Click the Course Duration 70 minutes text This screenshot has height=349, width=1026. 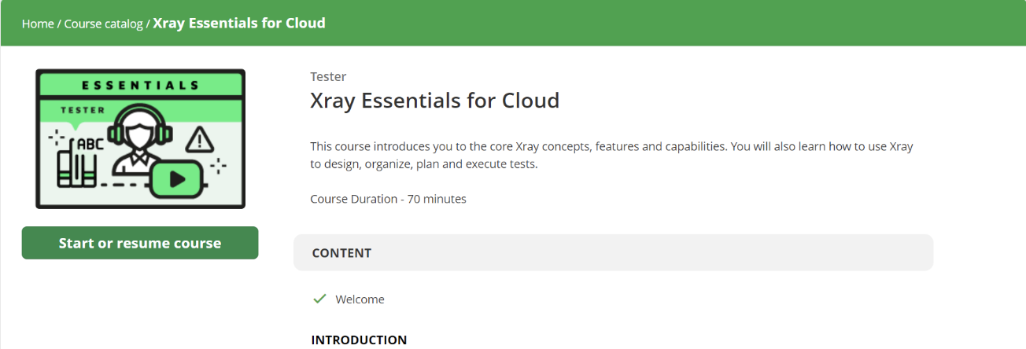pos(388,199)
